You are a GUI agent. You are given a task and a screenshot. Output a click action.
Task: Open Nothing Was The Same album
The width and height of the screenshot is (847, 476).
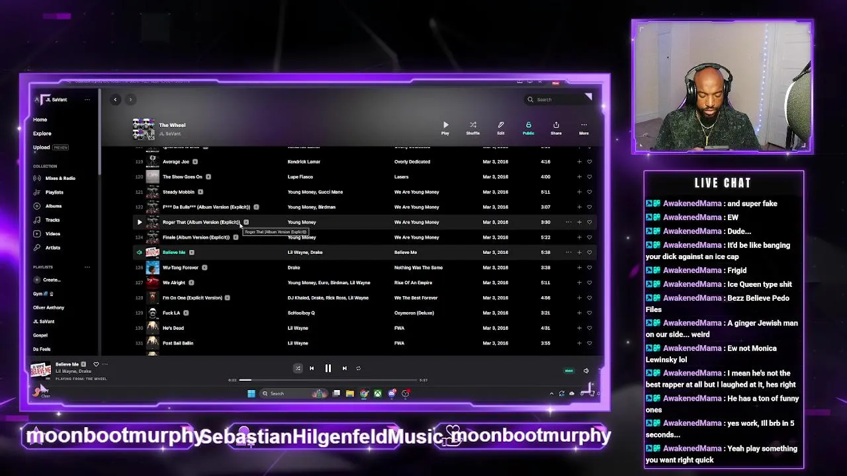tap(418, 267)
